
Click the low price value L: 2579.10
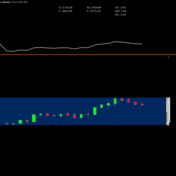click(94, 11)
